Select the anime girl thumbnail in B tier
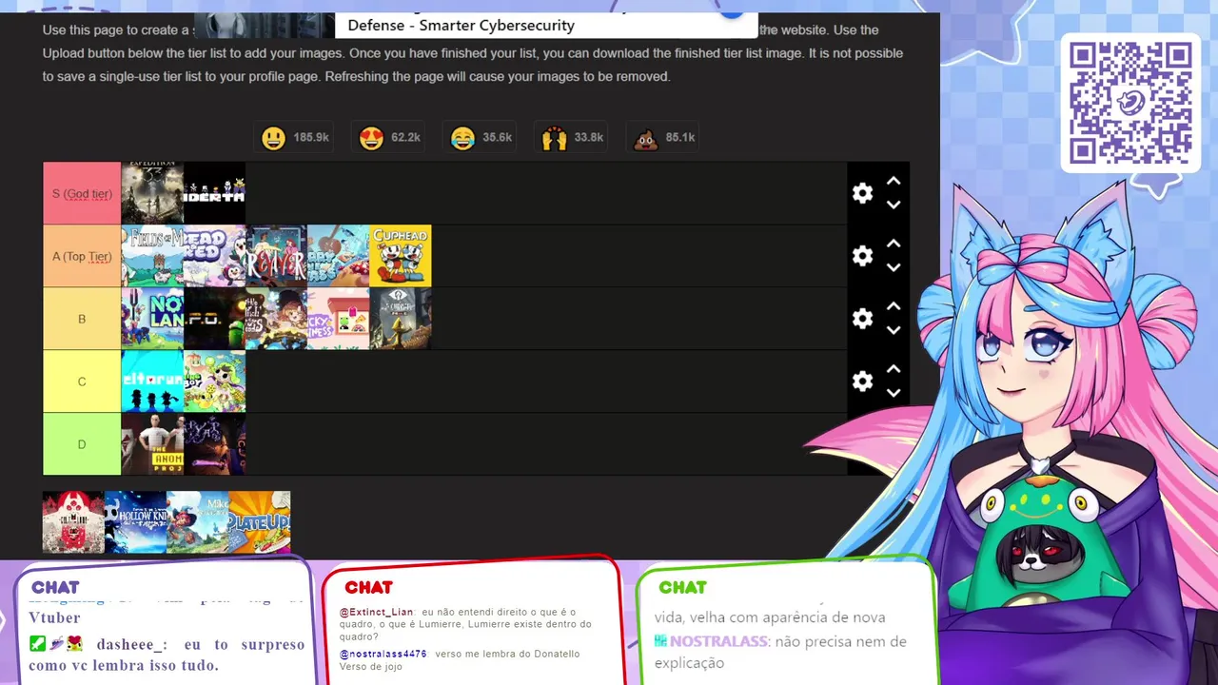Viewport: 1218px width, 685px height. pos(276,319)
